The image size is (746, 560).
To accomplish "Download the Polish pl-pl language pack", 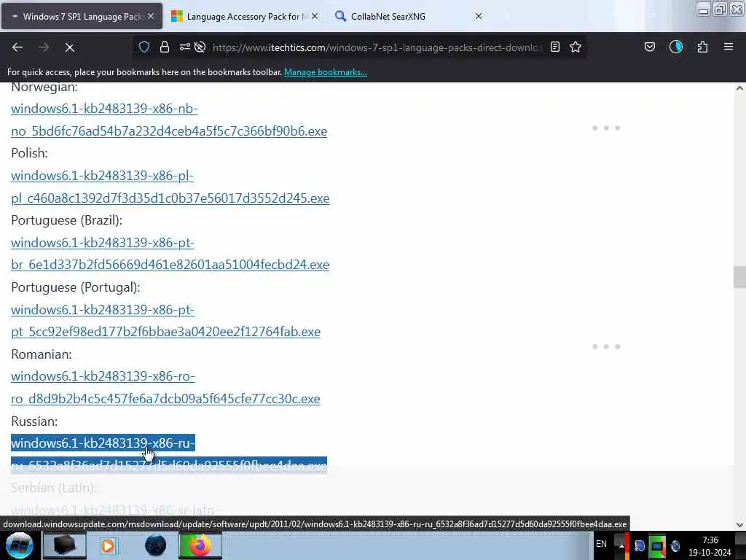I will 170,187.
